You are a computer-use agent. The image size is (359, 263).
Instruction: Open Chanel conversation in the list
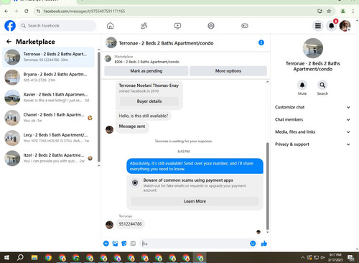[x=48, y=118]
